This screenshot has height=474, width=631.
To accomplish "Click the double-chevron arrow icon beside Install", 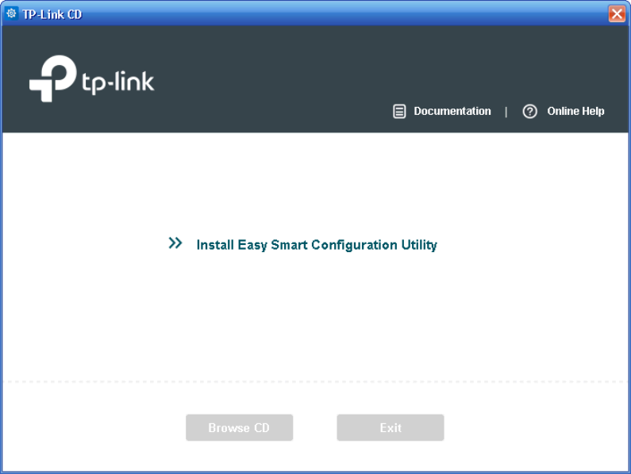I will click(175, 243).
